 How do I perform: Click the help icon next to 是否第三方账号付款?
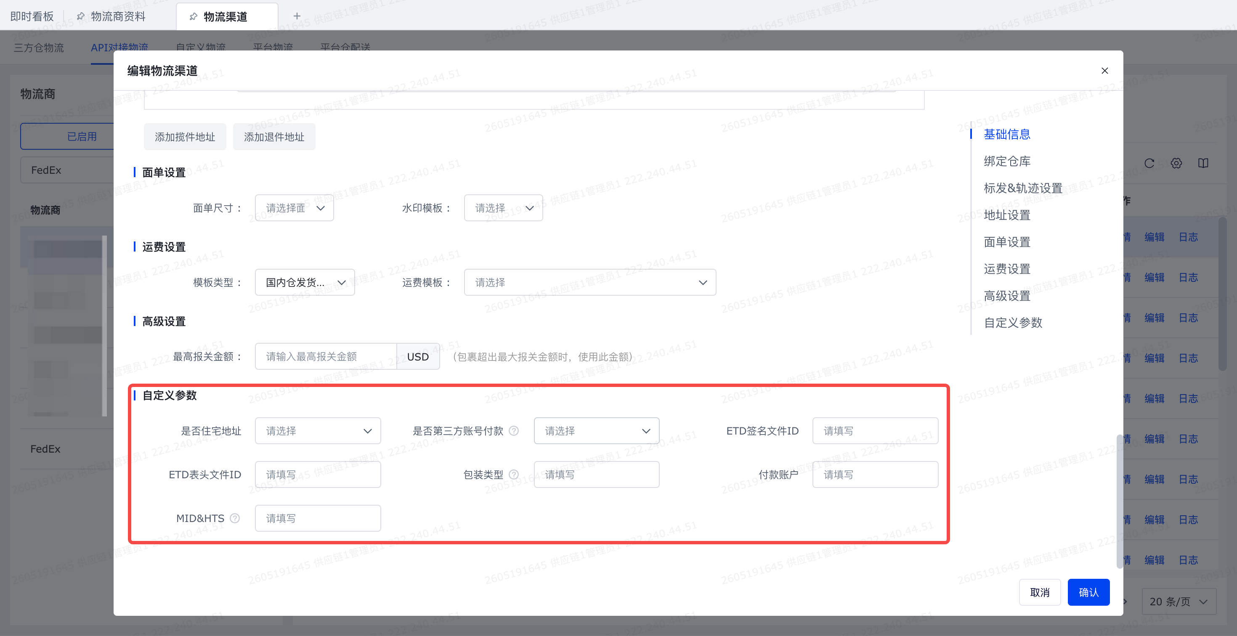pyautogui.click(x=514, y=431)
